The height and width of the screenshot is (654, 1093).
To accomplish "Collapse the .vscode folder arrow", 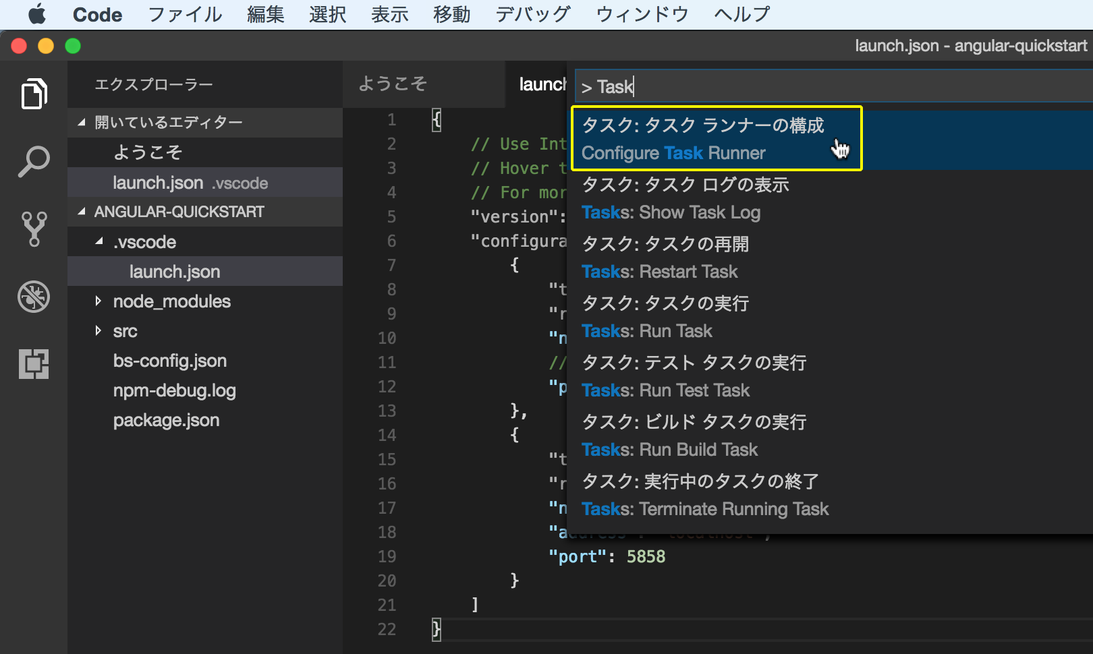I will tap(99, 241).
